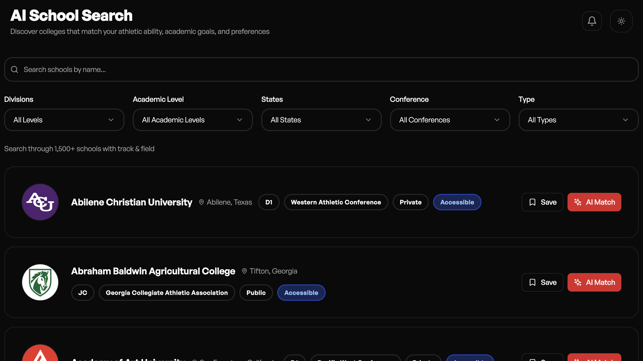
Task: Click the location pin beside Tifton, Georgia
Action: coord(244,271)
